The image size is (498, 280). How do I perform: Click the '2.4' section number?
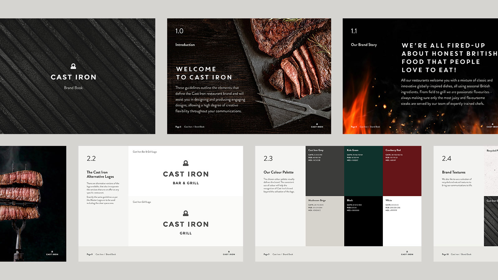[446, 159]
